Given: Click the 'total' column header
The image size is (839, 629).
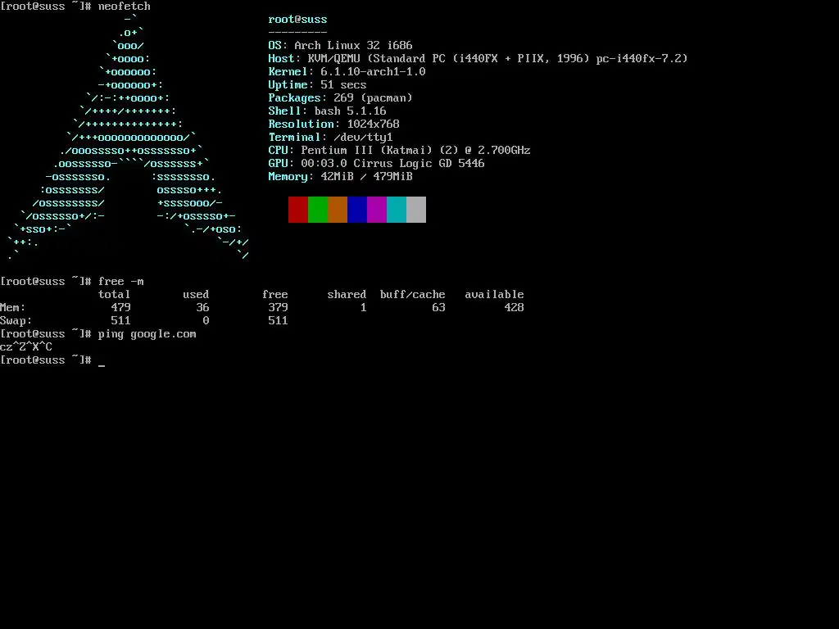Looking at the screenshot, I should point(115,294).
